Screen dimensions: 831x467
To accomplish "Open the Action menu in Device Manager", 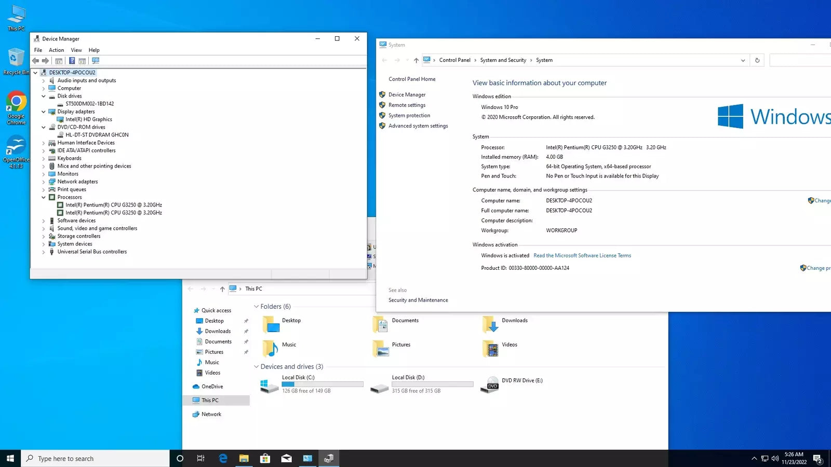I will click(x=56, y=50).
